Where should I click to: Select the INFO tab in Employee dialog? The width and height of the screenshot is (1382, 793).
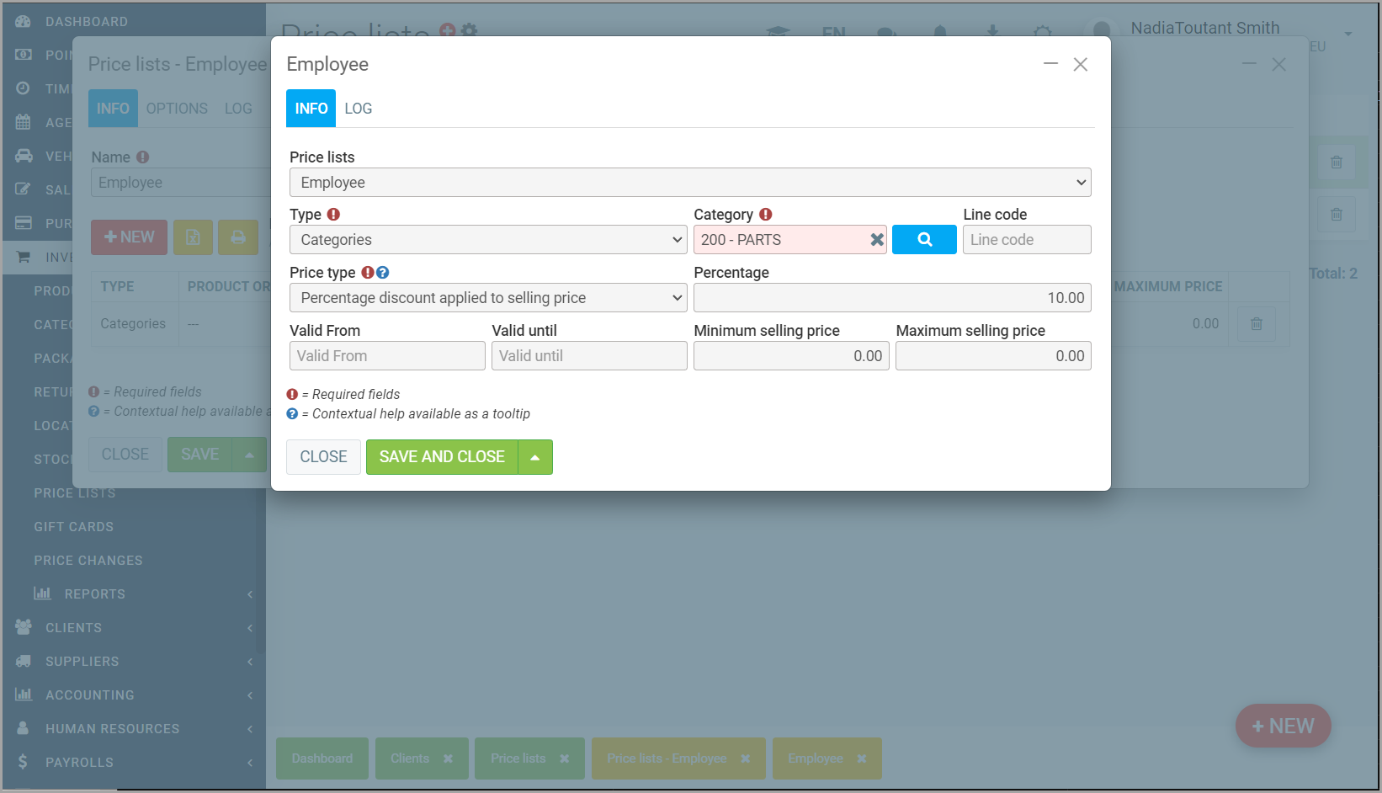[x=311, y=109]
